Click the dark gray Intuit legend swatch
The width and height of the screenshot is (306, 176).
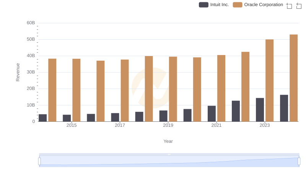(203, 5)
